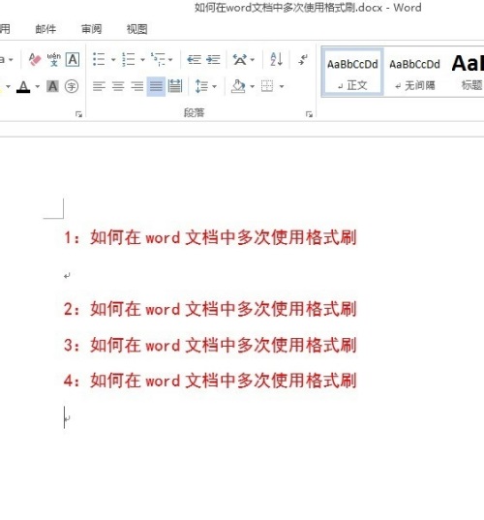This screenshot has height=520, width=484.
Task: Apply Character Border to text
Action: pyautogui.click(x=73, y=60)
